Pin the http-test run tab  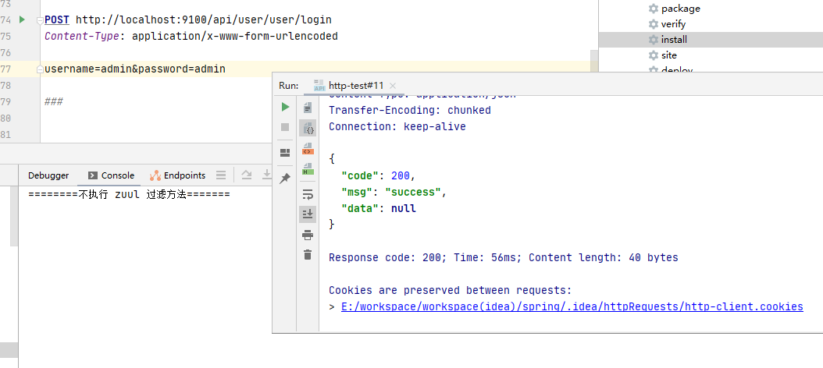point(285,179)
